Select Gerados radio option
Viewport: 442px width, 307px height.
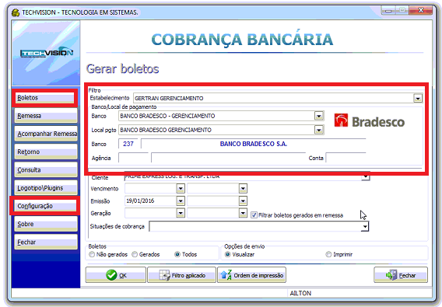(x=135, y=254)
